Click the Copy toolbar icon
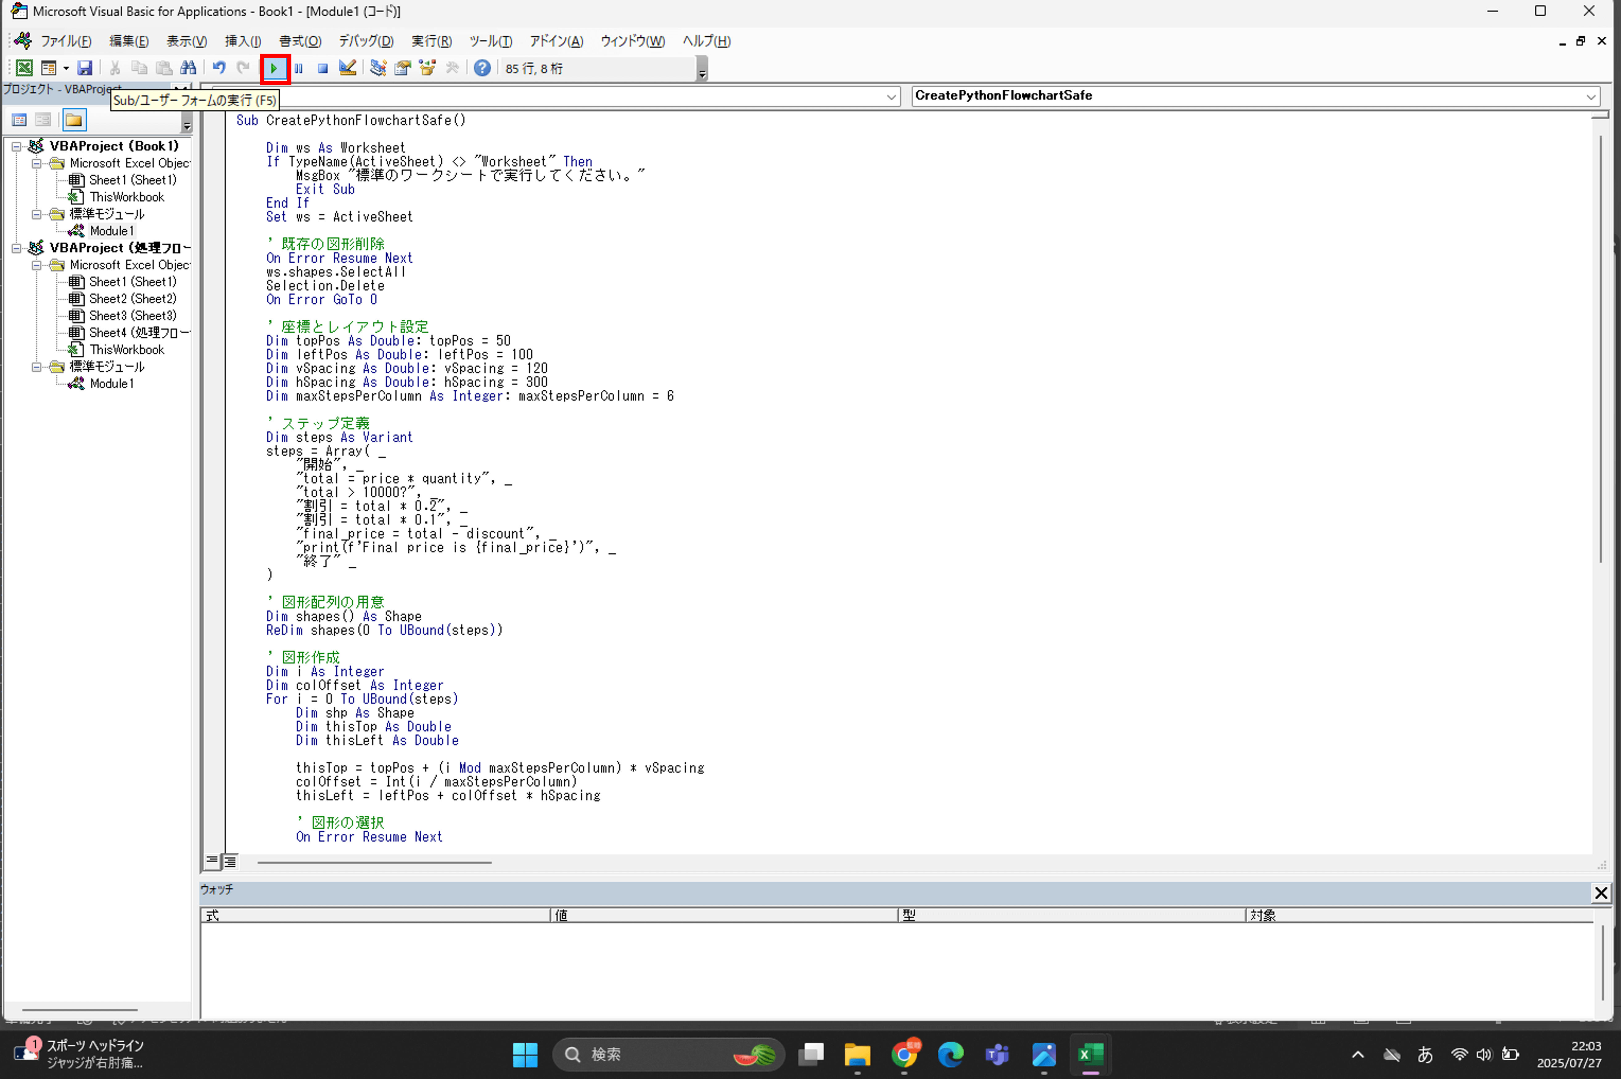 click(x=139, y=68)
